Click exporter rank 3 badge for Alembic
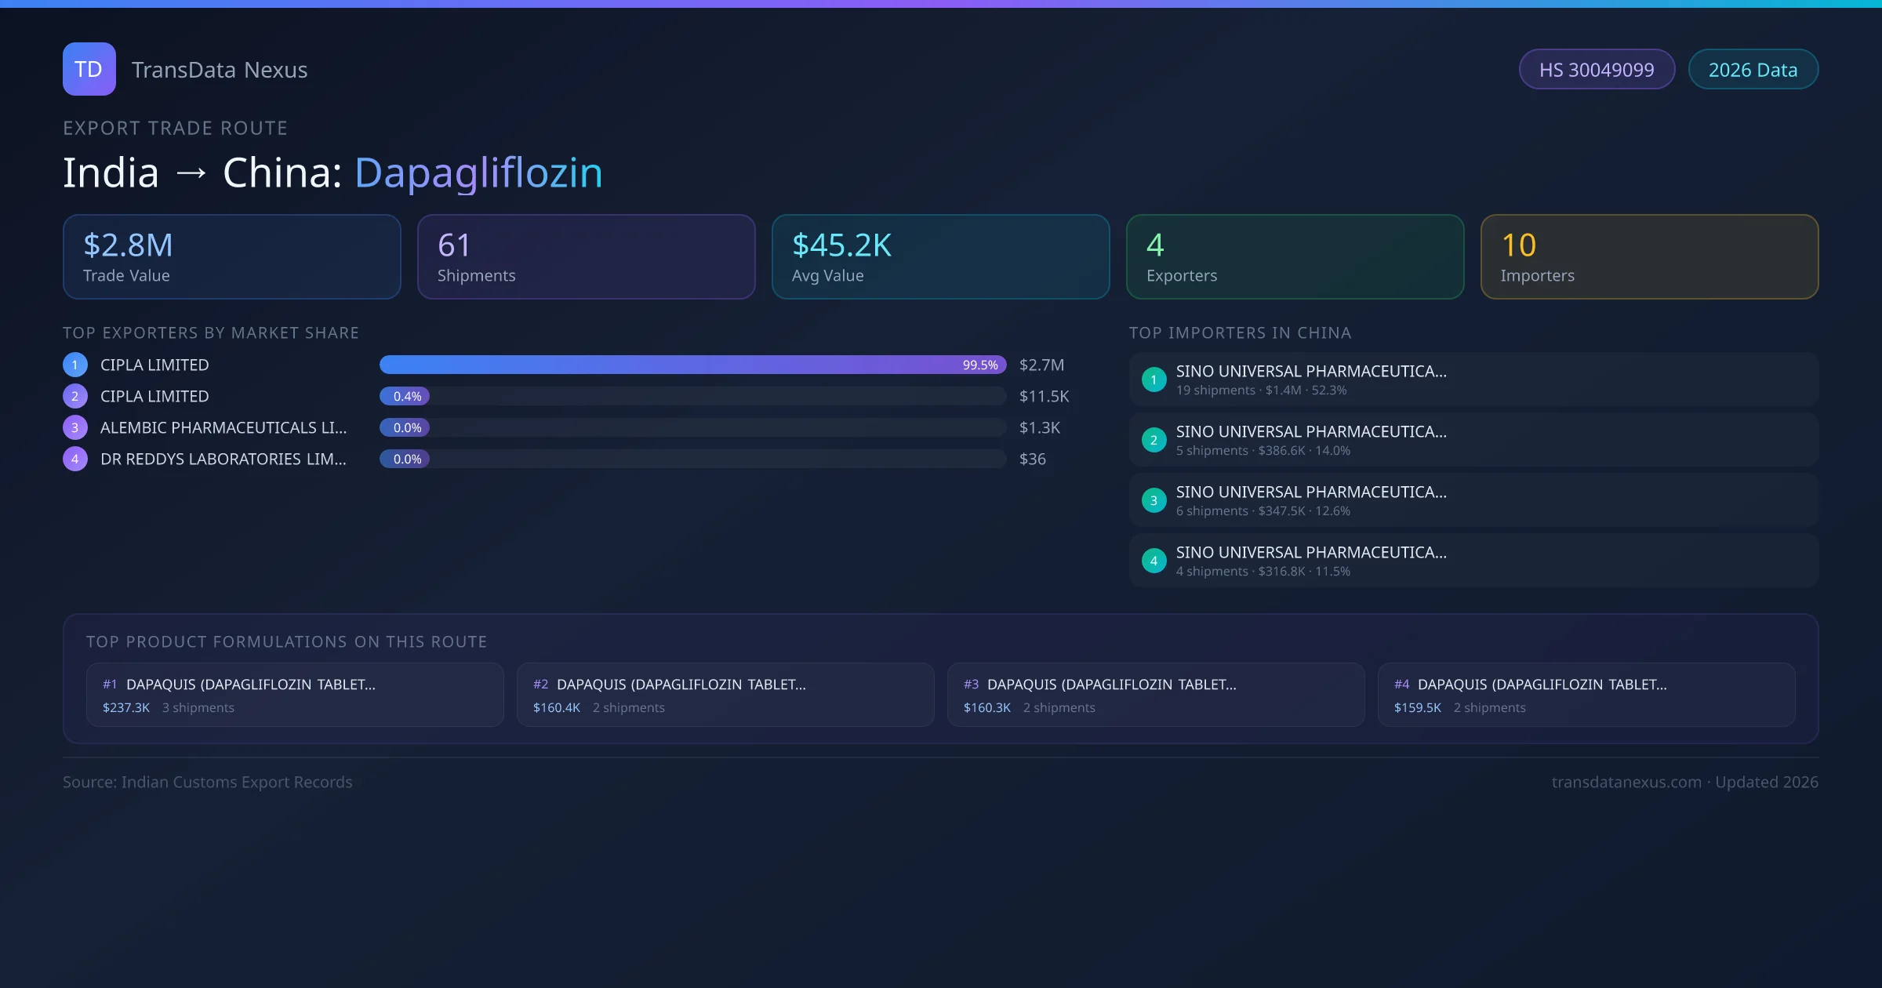This screenshot has height=988, width=1882. (x=75, y=427)
